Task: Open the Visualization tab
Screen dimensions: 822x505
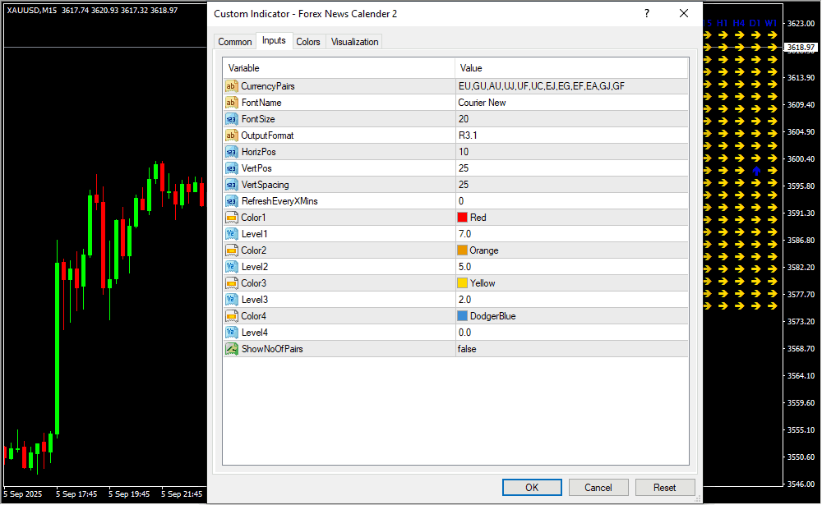Action: (354, 42)
